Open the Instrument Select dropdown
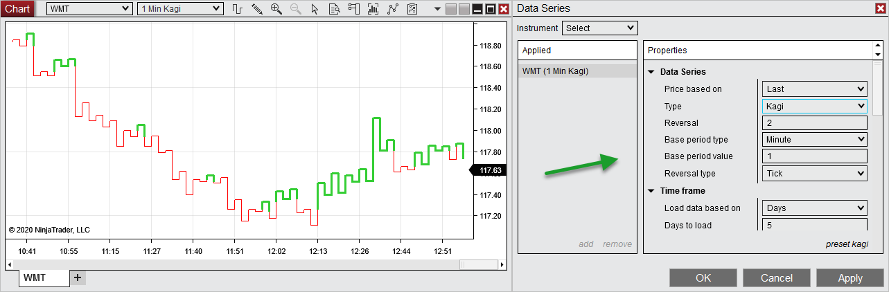889x292 pixels. (599, 28)
